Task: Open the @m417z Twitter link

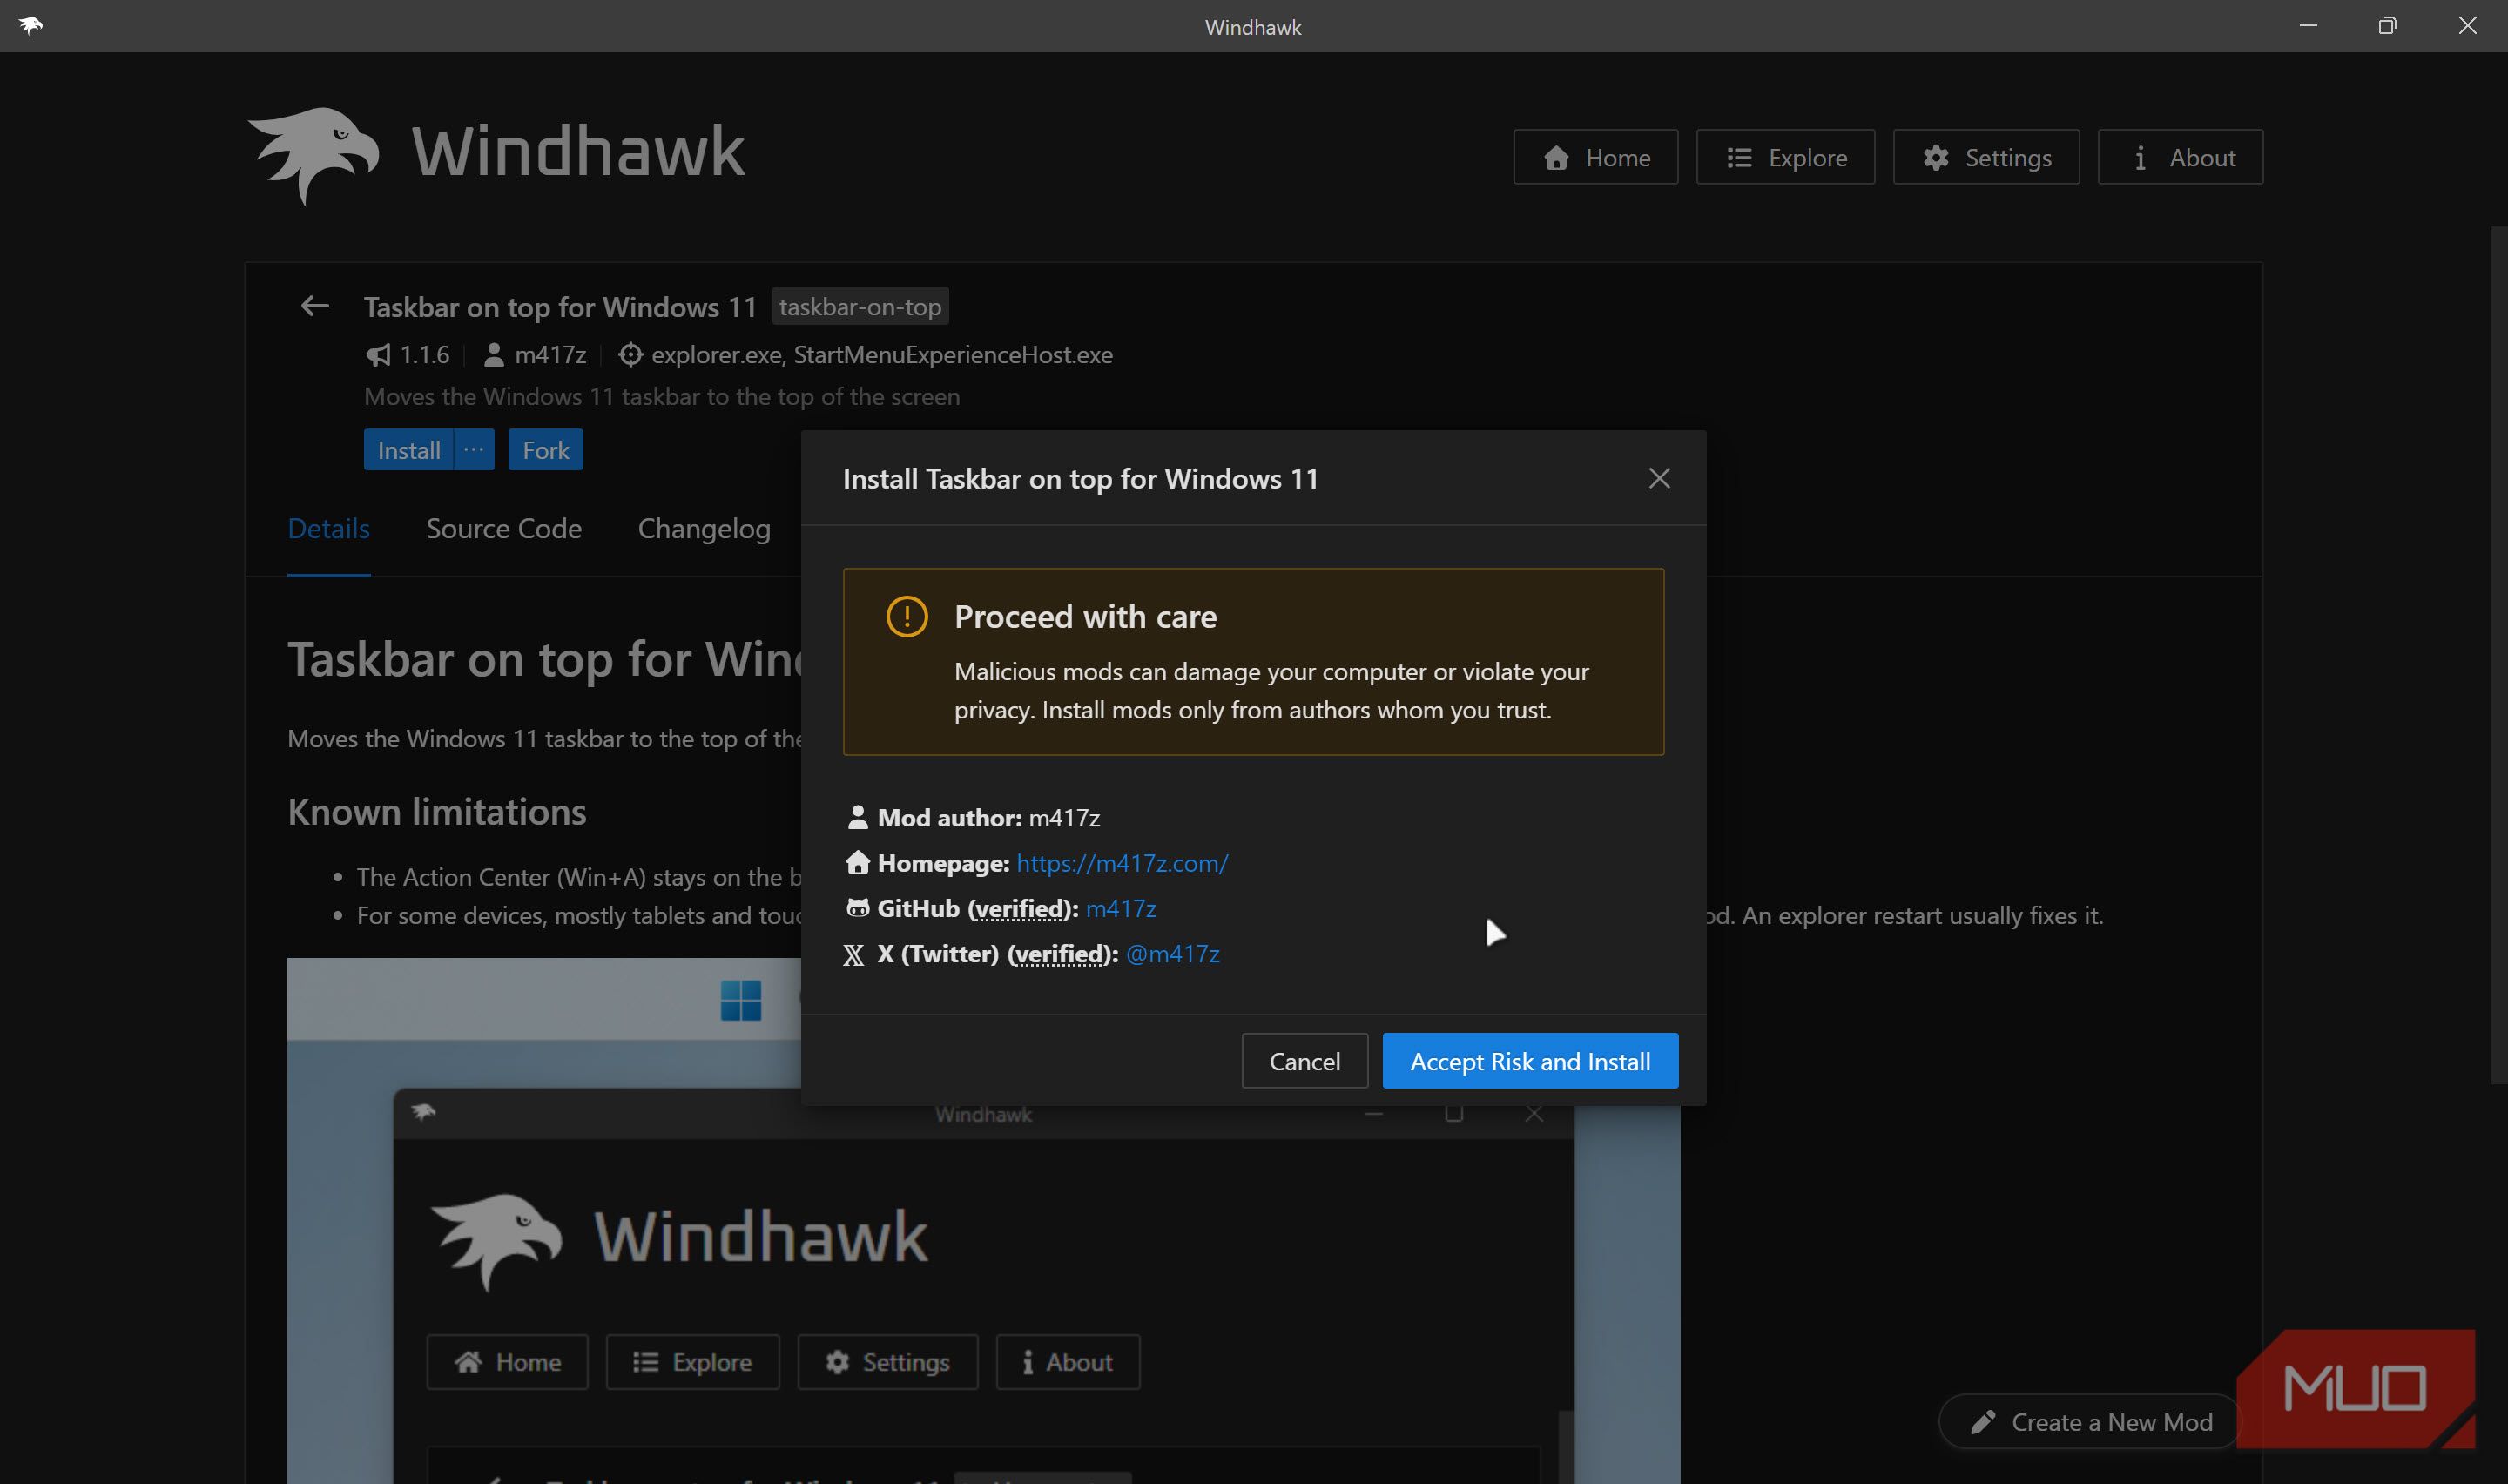Action: [x=1171, y=954]
